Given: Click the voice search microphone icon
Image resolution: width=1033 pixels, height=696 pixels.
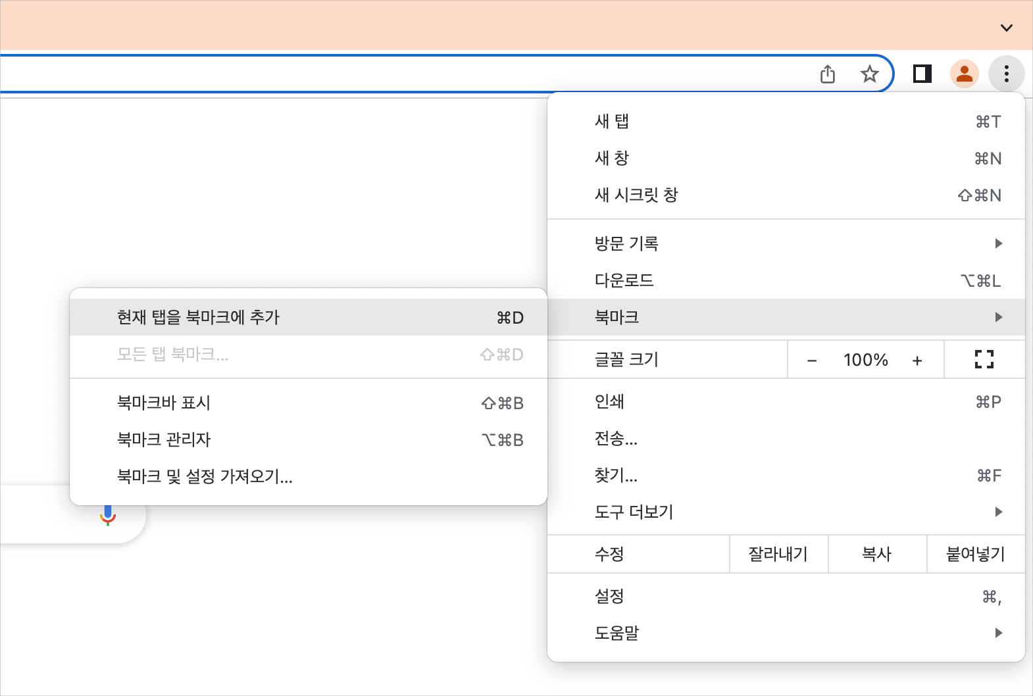Looking at the screenshot, I should [x=108, y=514].
